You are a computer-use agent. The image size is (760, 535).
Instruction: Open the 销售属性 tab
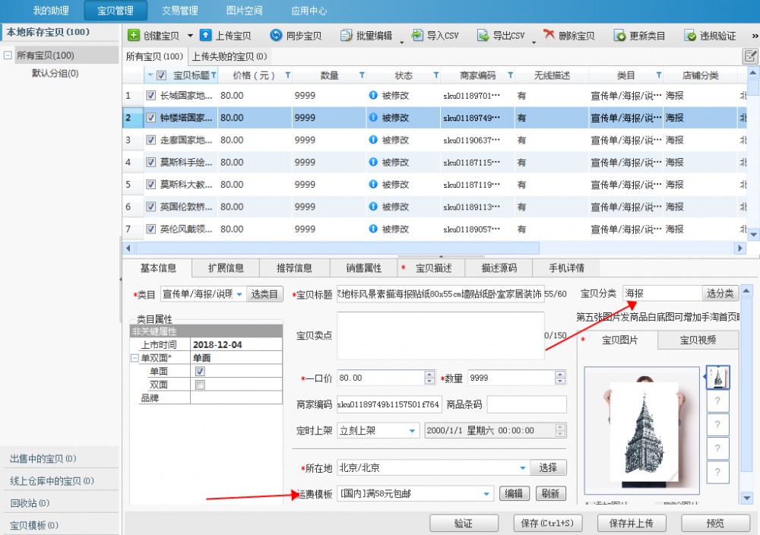click(x=364, y=268)
